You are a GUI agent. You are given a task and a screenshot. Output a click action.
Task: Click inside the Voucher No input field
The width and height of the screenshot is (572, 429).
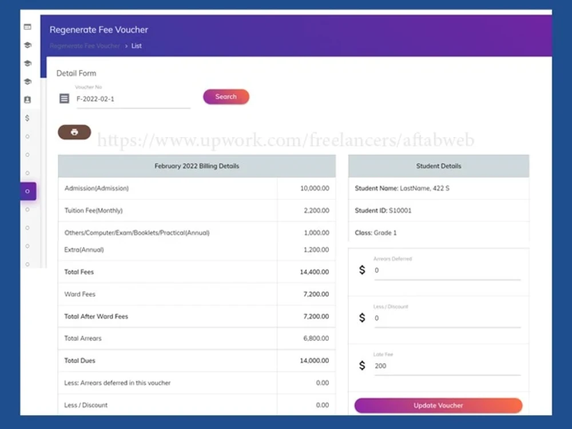coord(132,98)
